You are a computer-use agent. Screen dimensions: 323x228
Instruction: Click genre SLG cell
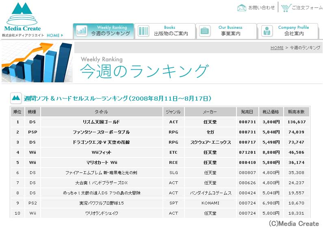point(173,173)
